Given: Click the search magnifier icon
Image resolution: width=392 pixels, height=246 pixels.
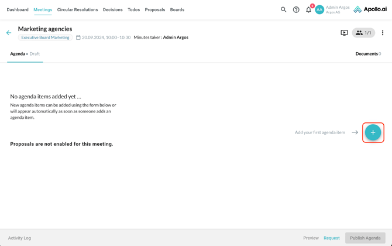Looking at the screenshot, I should coord(283,9).
